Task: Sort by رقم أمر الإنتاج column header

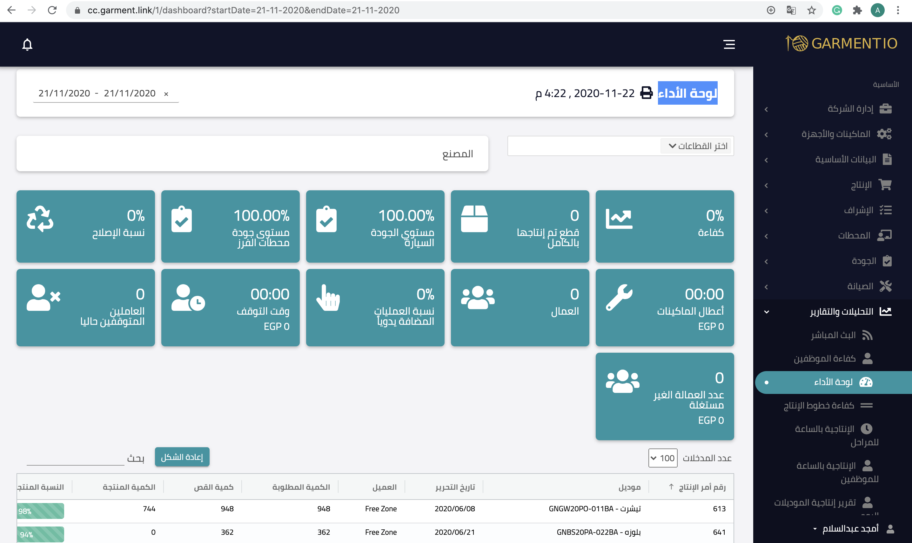Action: [x=702, y=487]
